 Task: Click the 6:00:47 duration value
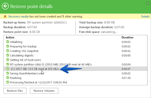coord(126,69)
